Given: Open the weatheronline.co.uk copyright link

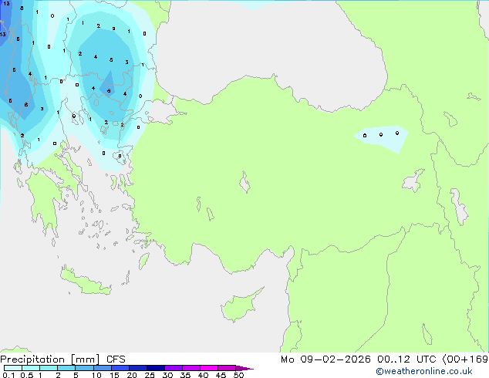Looking at the screenshot, I should click(423, 371).
